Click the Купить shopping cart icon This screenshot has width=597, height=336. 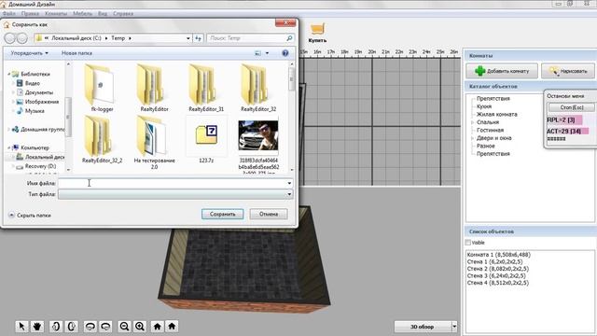(317, 32)
